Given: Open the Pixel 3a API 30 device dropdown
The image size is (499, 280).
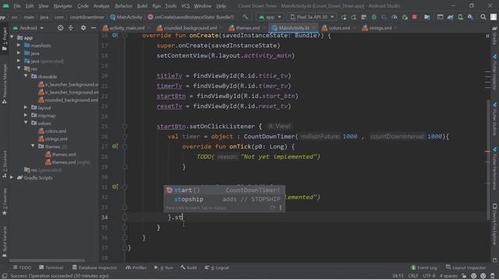Looking at the screenshot, I should 312,17.
